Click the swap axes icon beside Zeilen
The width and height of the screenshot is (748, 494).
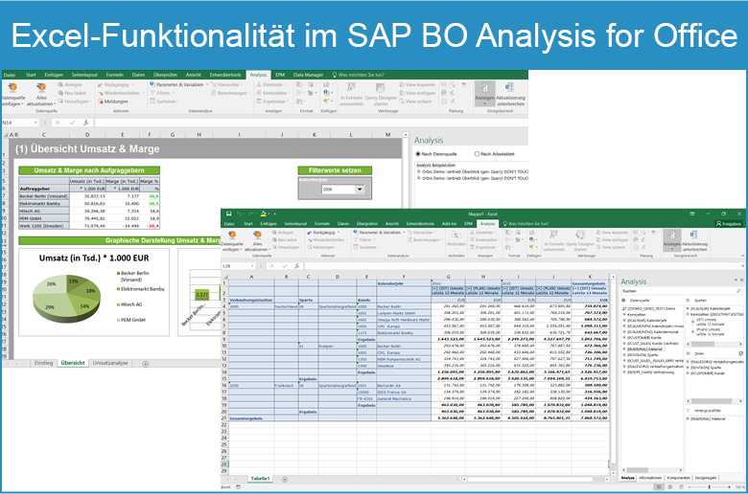tap(740, 353)
